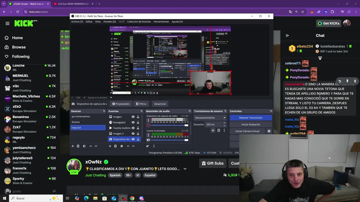Add a scene transition with plus icon

[213, 130]
